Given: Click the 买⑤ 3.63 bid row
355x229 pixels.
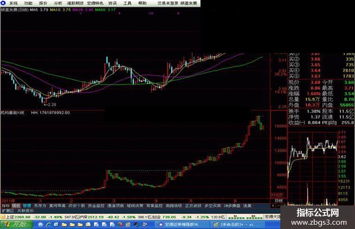Looking at the screenshot, I should tap(321, 76).
